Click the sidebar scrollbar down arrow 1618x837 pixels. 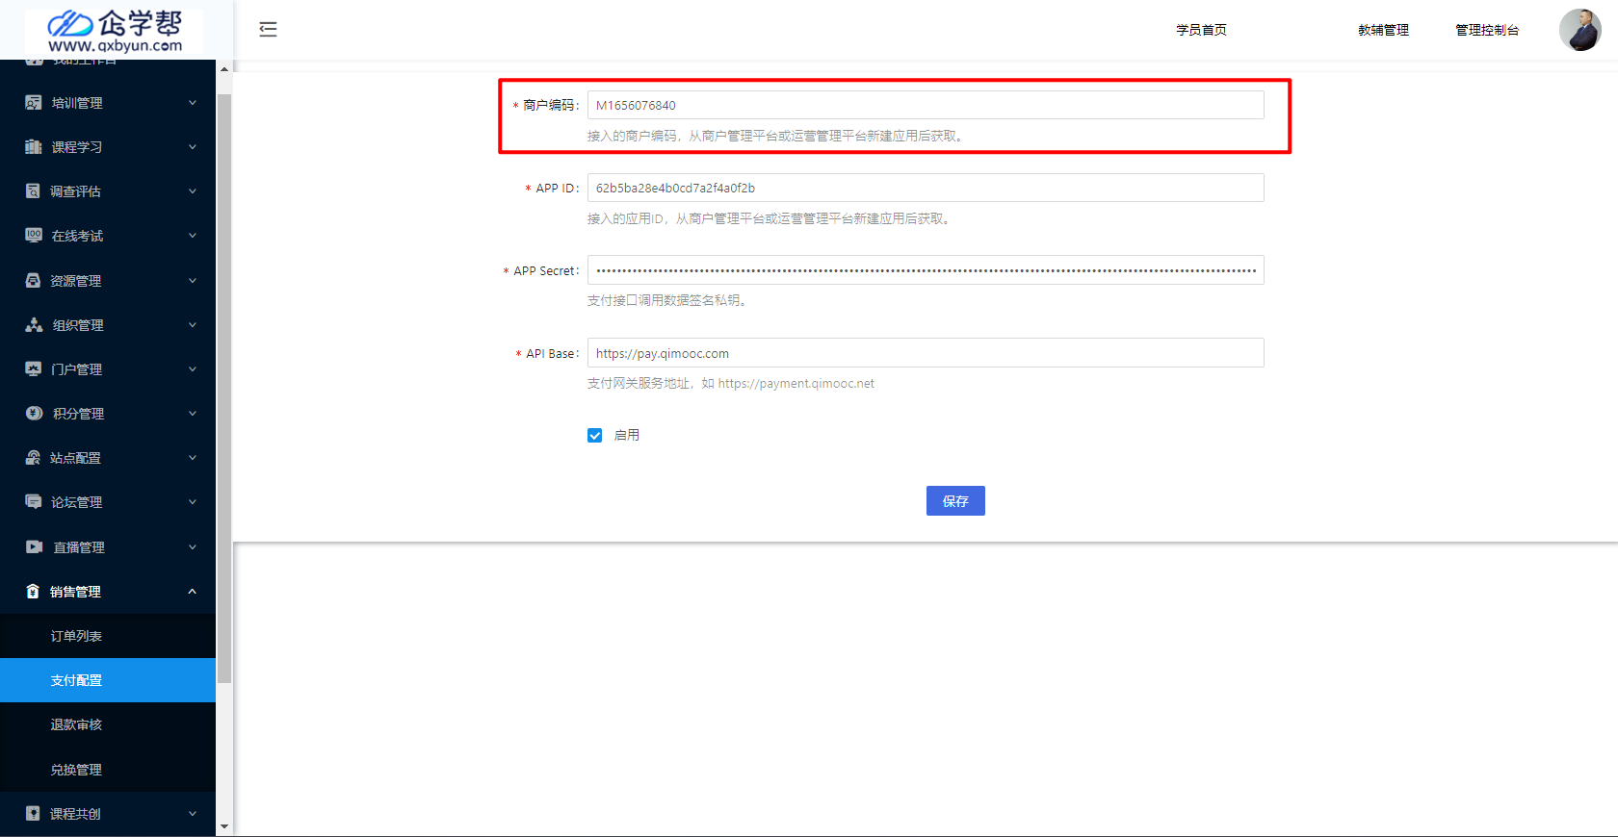pos(224,826)
